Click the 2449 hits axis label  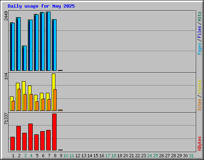pos(6,16)
